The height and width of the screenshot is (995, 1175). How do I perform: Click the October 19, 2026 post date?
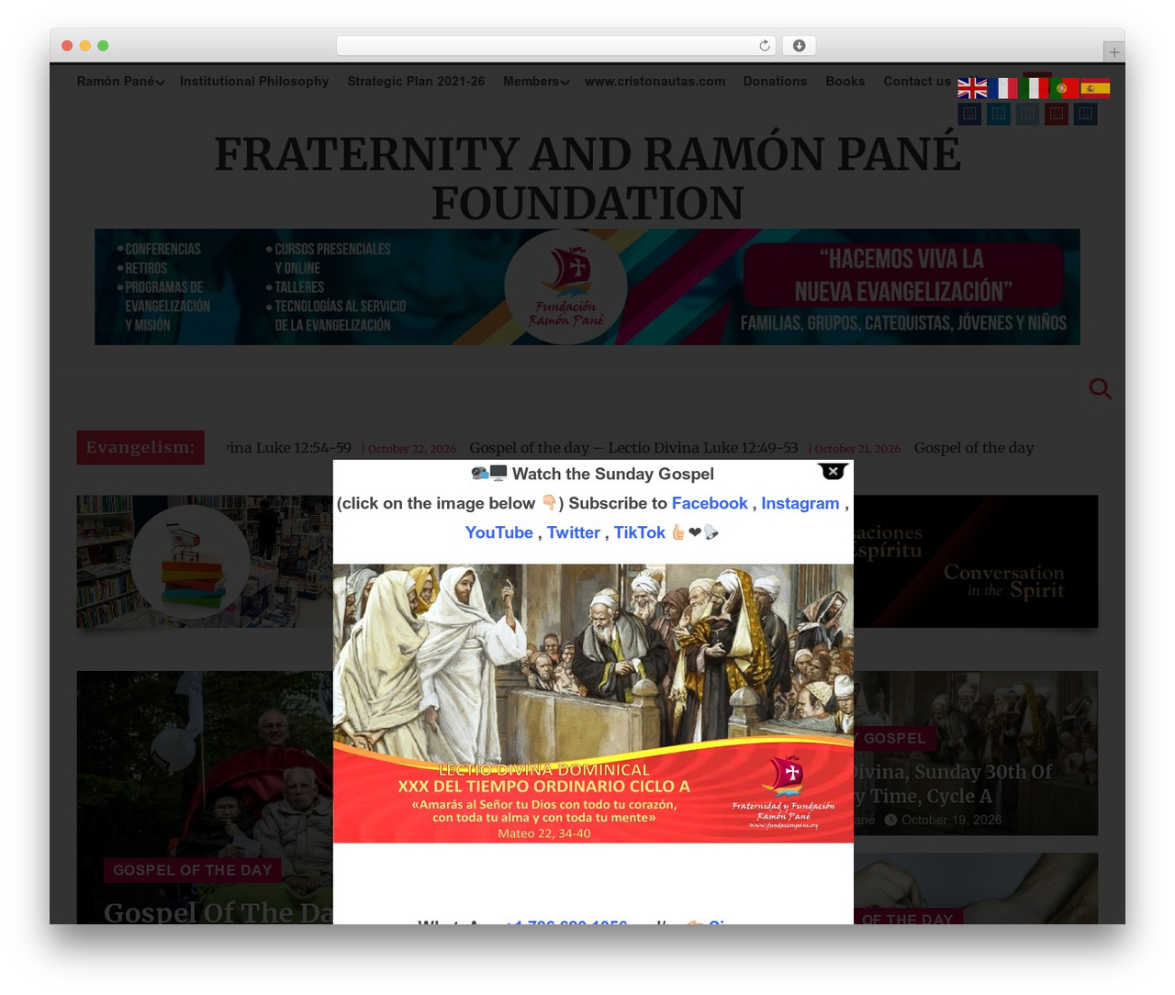tap(951, 820)
